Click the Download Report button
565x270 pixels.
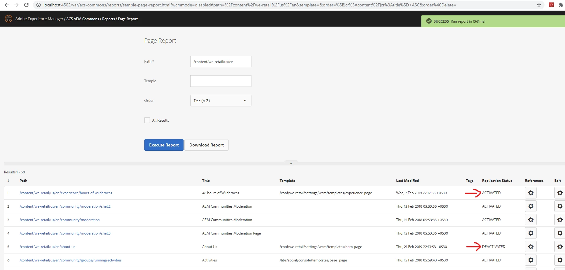206,145
